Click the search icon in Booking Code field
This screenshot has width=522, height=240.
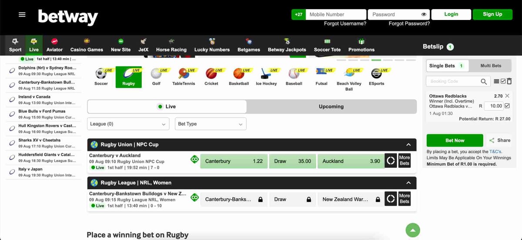[x=484, y=81]
